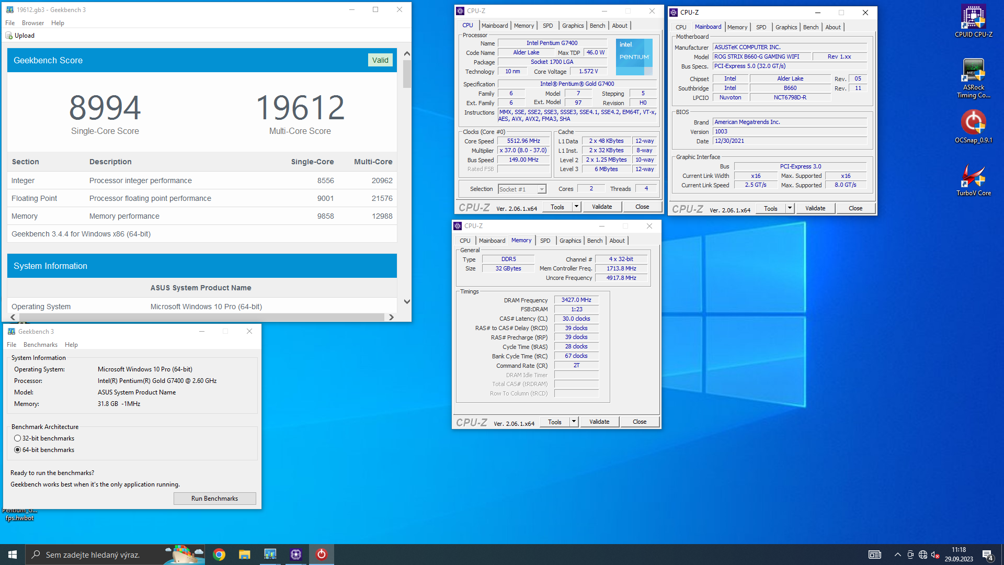The image size is (1004, 565).
Task: Launch the OCSnap_0.9.1 desktop shortcut
Action: 973,127
